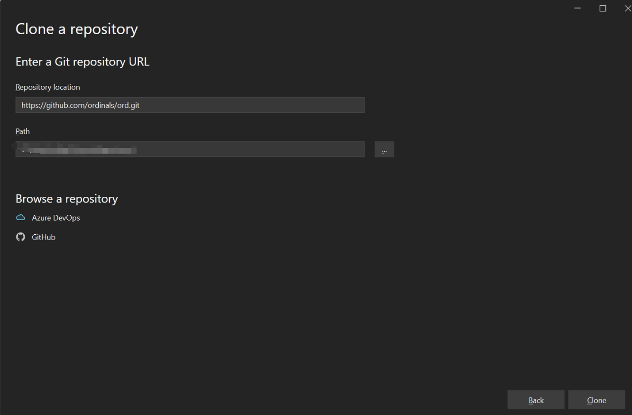Click the 'Enter a Git repository URL' heading
The width and height of the screenshot is (632, 415).
coord(82,62)
